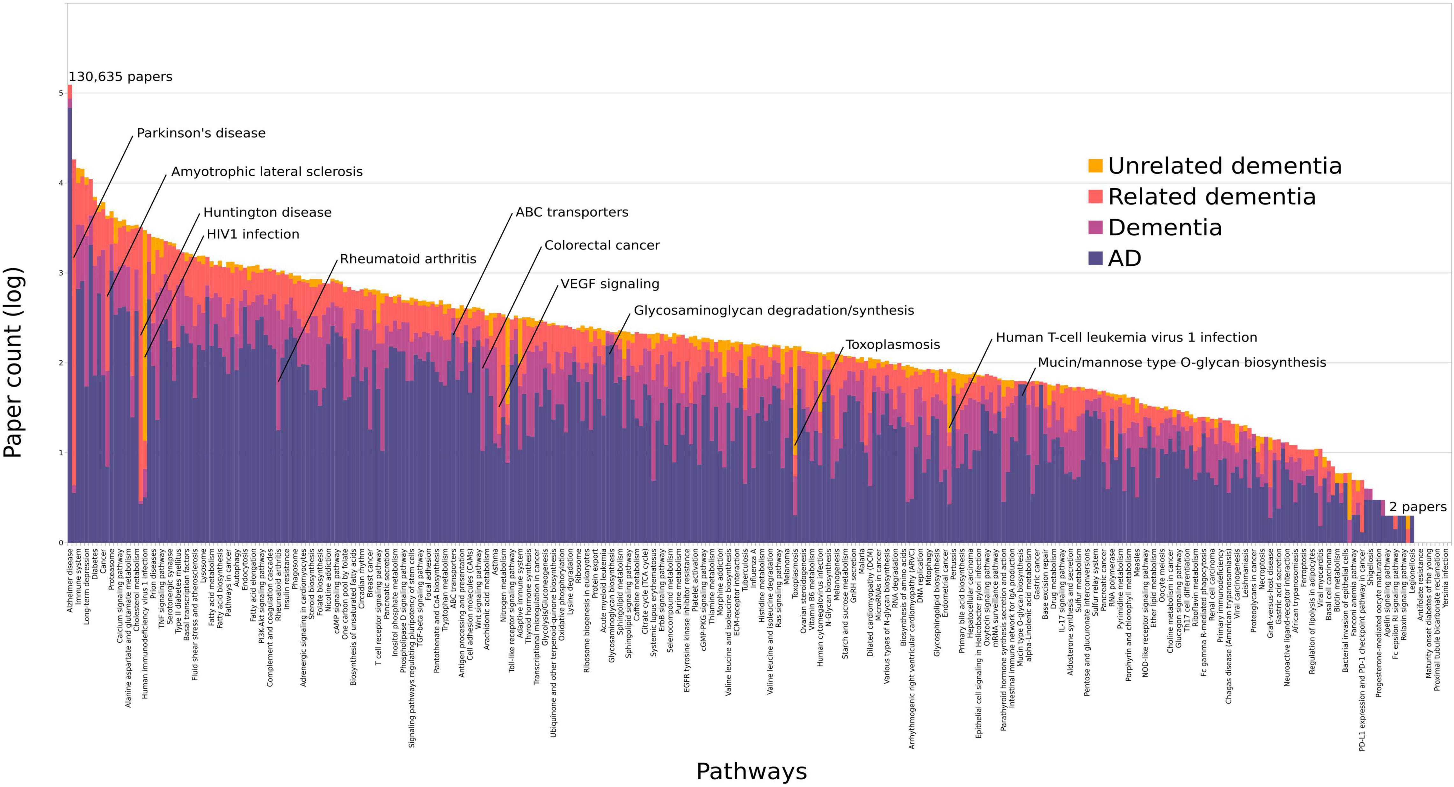Click the 'Amyotrophic lateral sclerosis' callout label
The height and width of the screenshot is (787, 1454).
click(x=267, y=171)
